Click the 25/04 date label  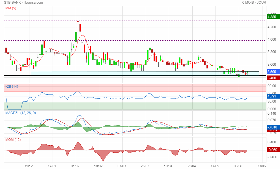pos(191,166)
